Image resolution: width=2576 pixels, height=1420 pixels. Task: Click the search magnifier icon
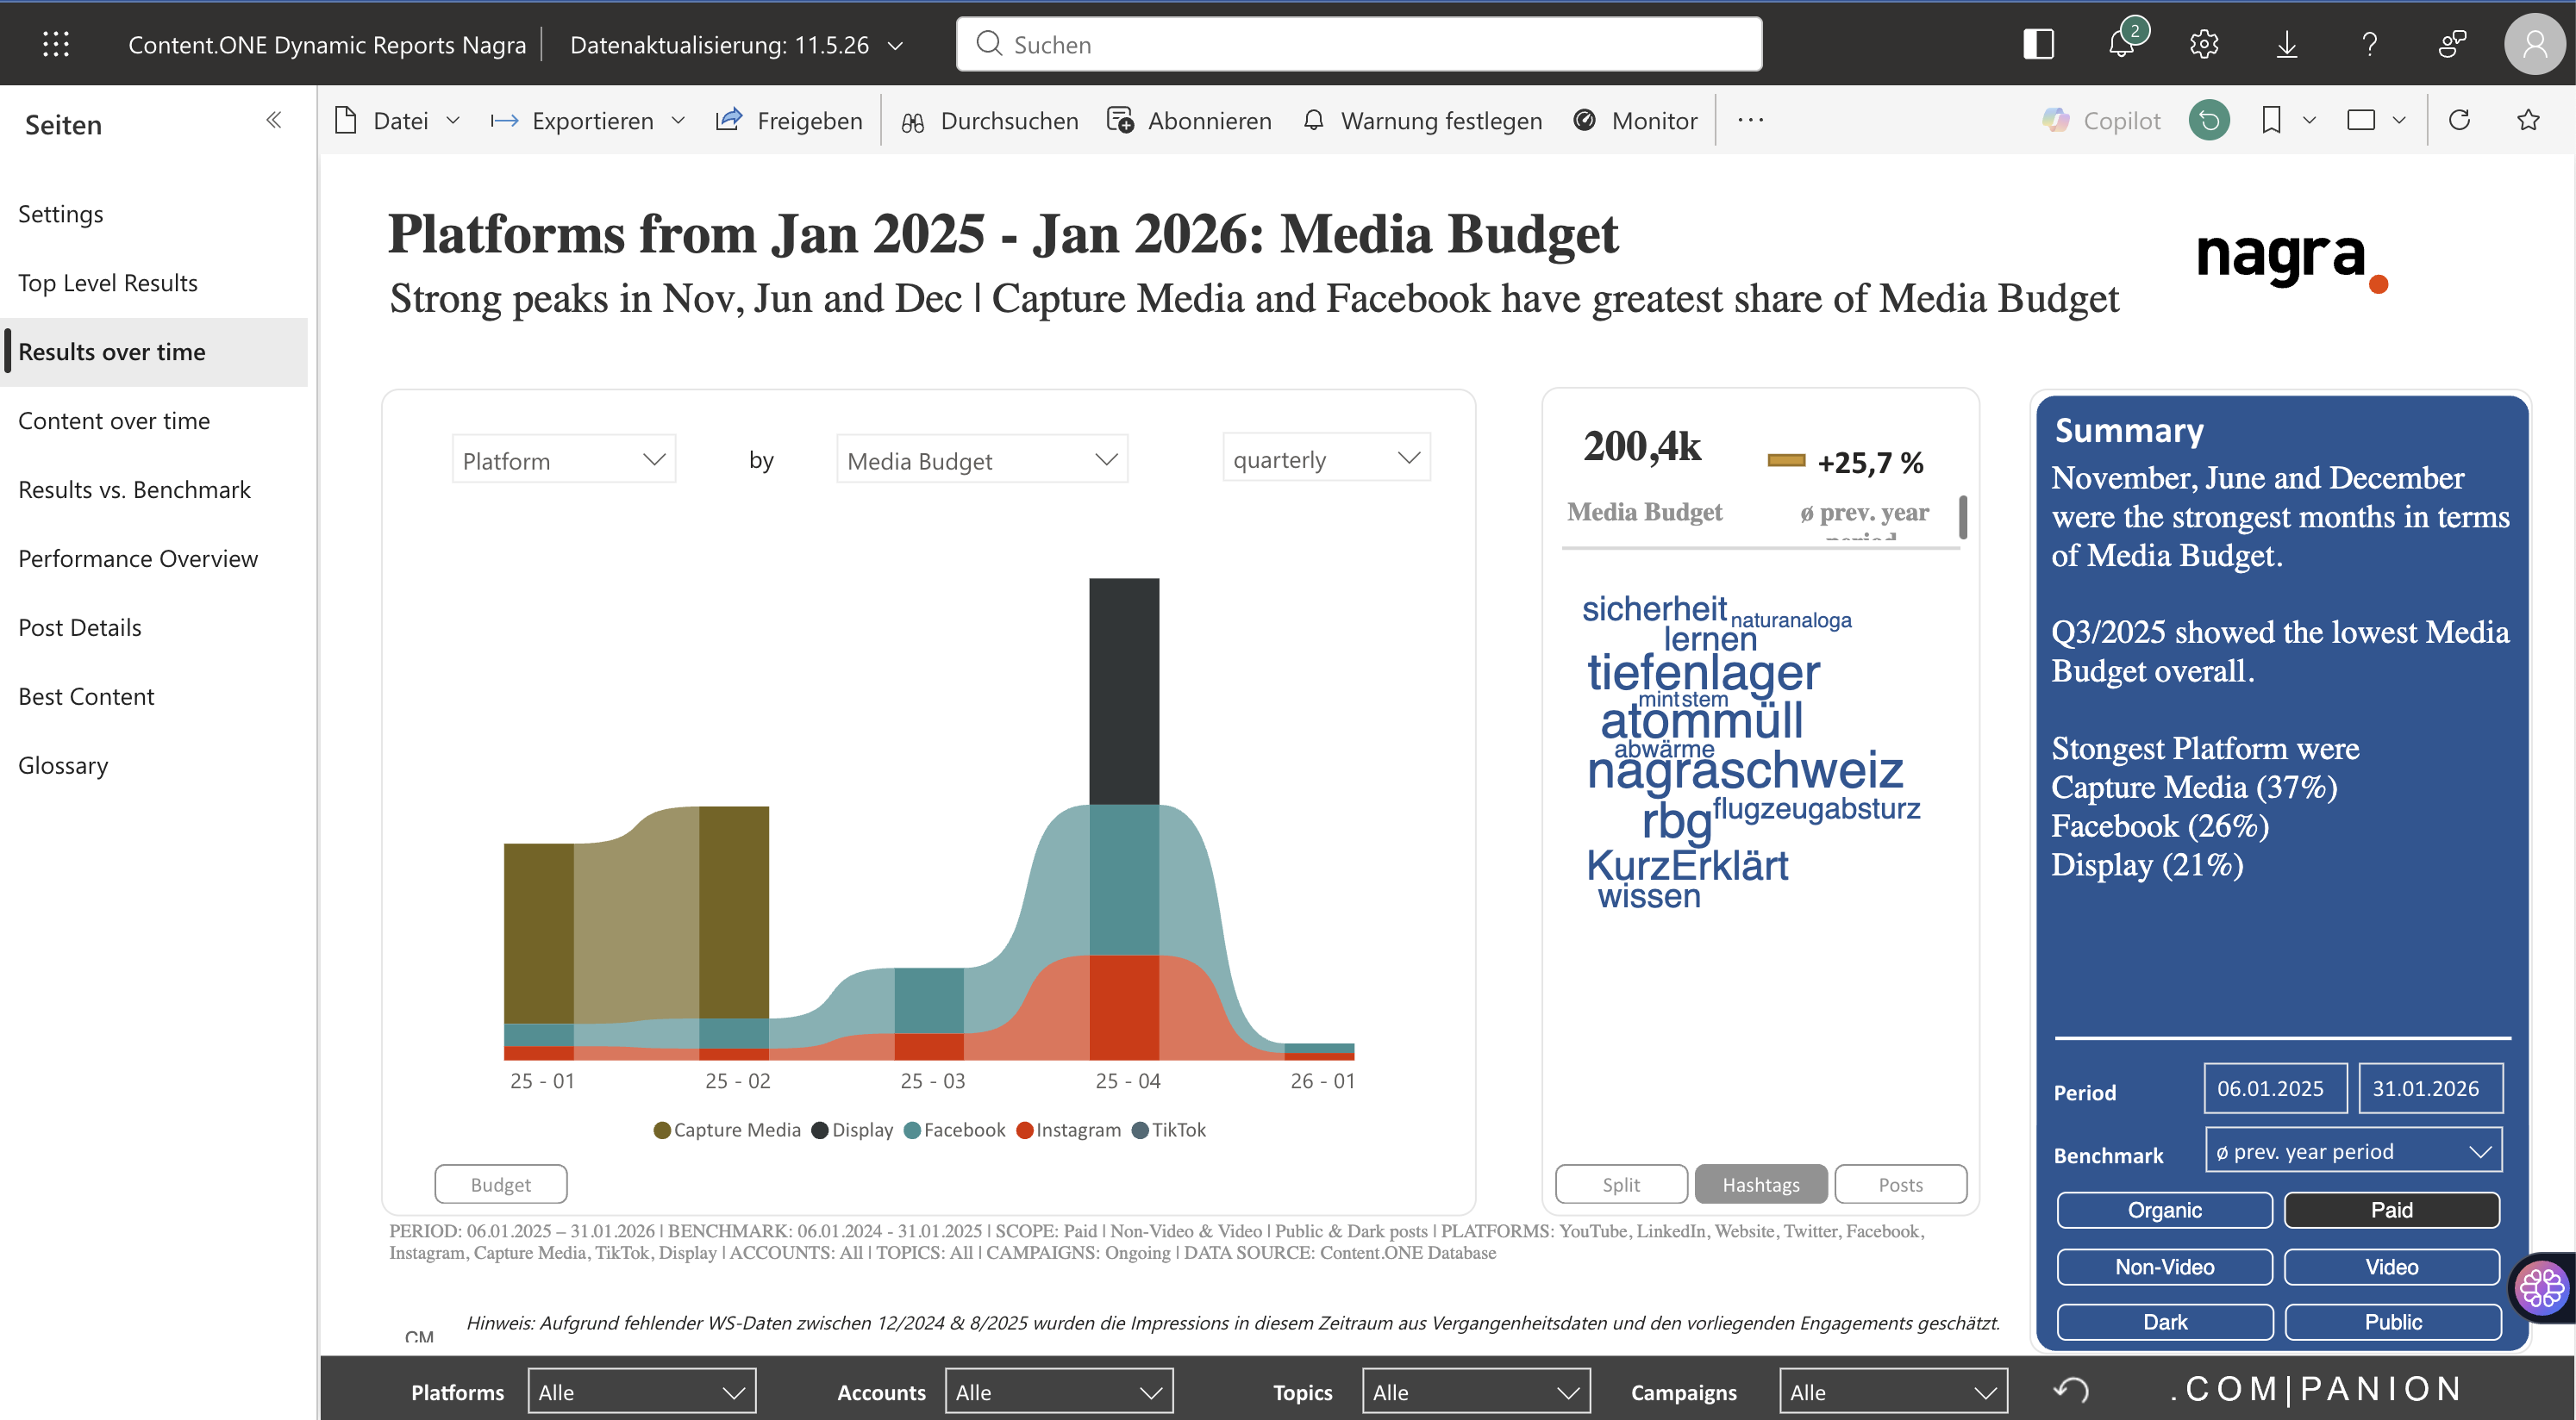pyautogui.click(x=989, y=43)
